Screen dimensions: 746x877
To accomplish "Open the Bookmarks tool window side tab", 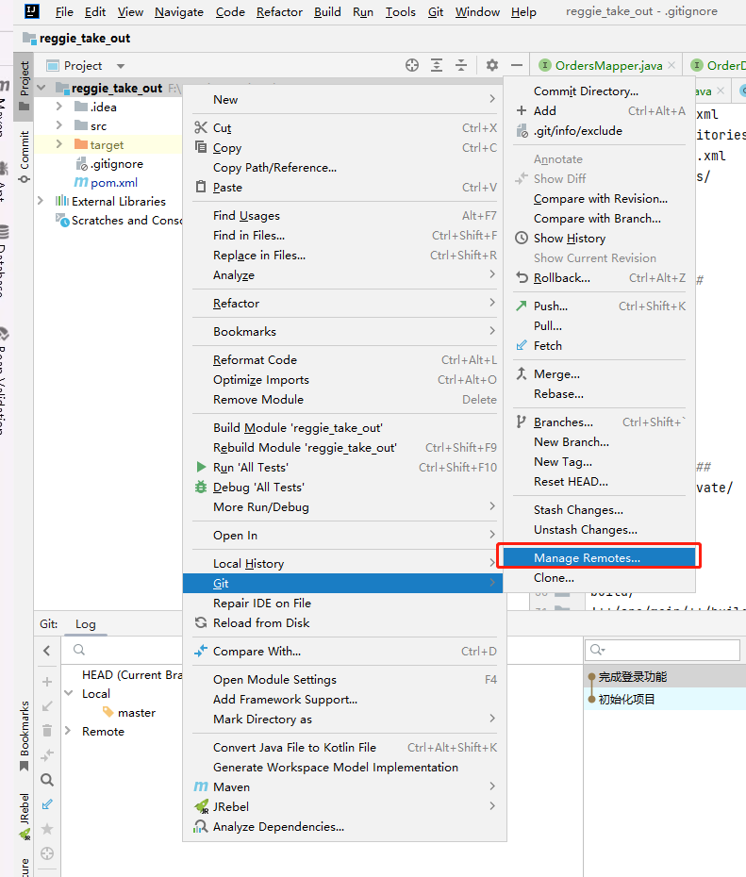I will point(24,735).
